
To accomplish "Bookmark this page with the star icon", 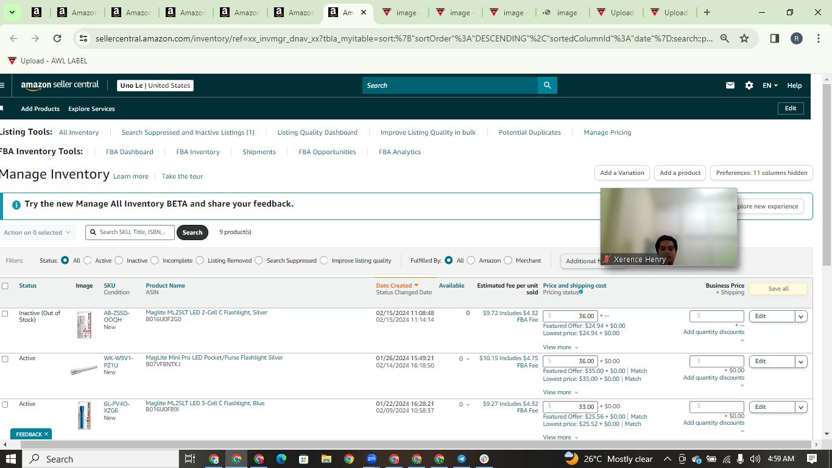I will [744, 38].
